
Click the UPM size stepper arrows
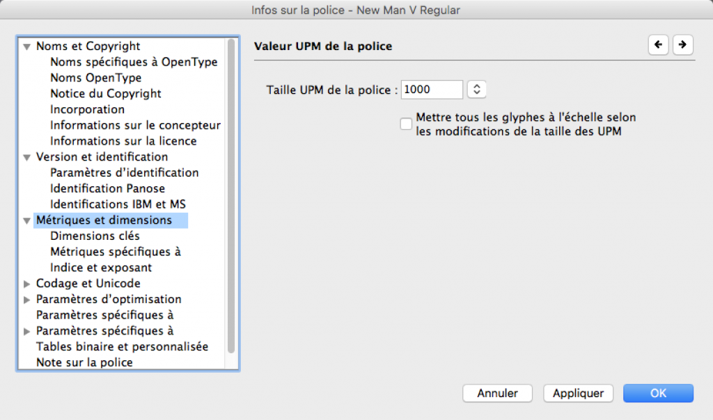pyautogui.click(x=477, y=89)
